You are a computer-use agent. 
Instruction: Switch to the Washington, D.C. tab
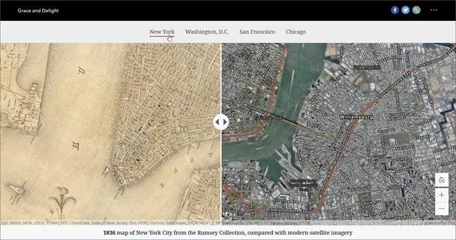click(207, 32)
